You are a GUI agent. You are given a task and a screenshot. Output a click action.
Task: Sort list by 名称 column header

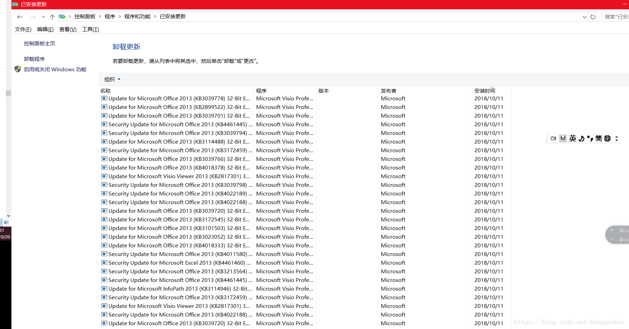pos(105,91)
